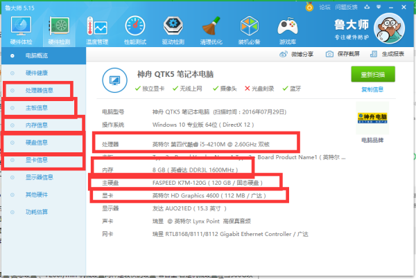Click the 生成报表 report icon
The width and height of the screenshot is (416, 279).
[374, 54]
